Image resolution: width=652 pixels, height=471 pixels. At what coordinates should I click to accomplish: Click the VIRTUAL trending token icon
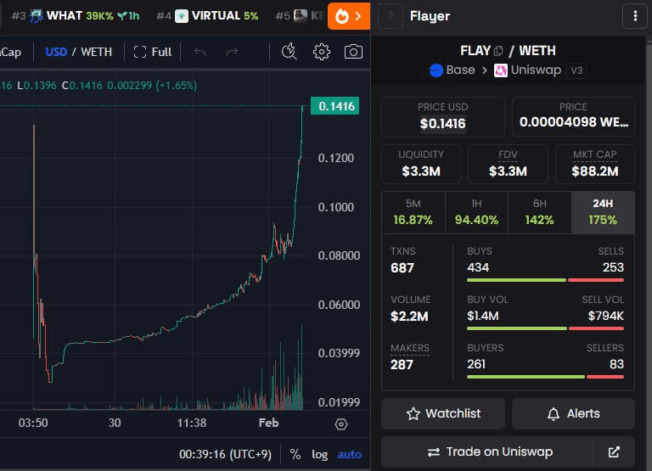(x=182, y=16)
